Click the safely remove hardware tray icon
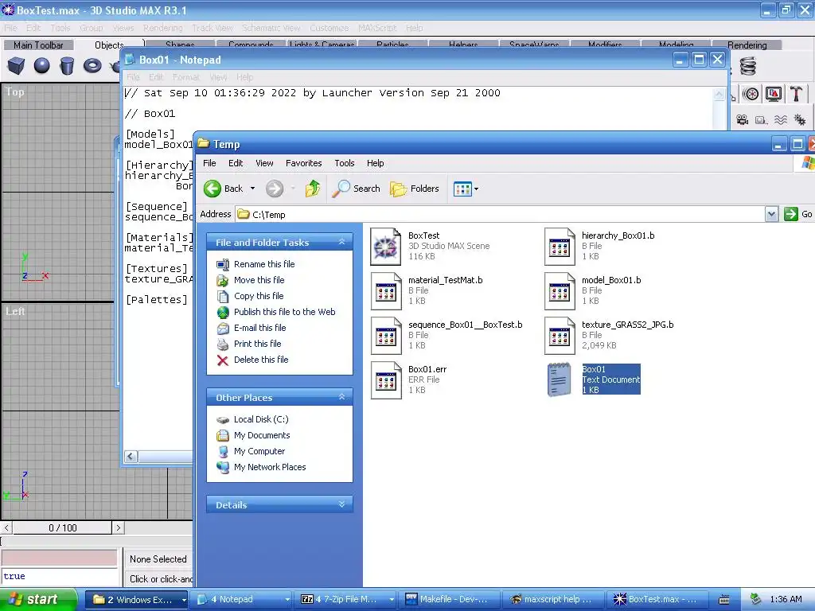This screenshot has height=611, width=815. (756, 599)
